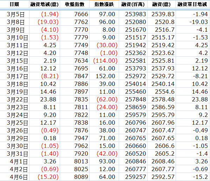Select the cell showing 2592.57
The width and height of the screenshot is (210, 181).
(x=162, y=177)
